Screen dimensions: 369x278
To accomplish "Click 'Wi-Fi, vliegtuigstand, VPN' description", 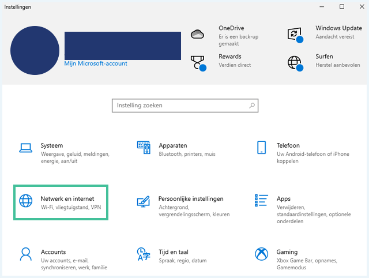I will (71, 208).
